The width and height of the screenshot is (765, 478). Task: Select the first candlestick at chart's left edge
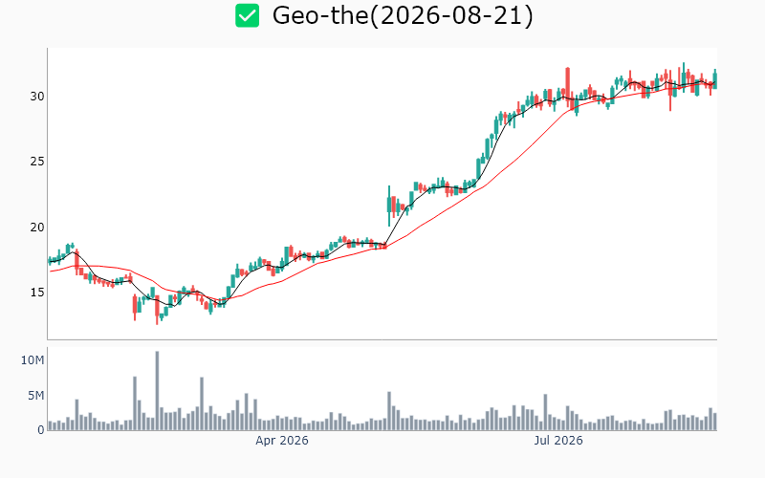pyautogui.click(x=50, y=260)
